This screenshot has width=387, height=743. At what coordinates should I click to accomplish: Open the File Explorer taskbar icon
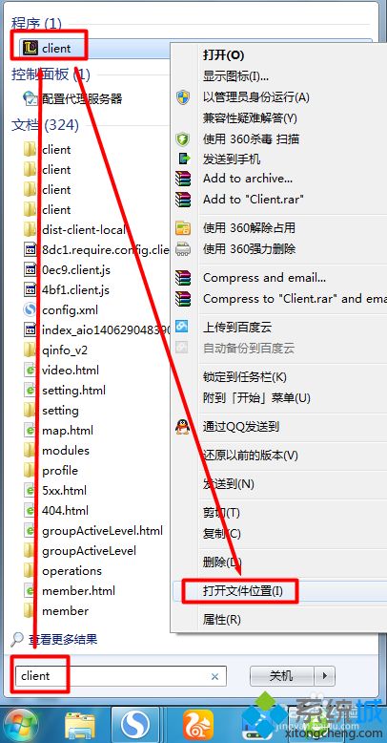coord(79,725)
